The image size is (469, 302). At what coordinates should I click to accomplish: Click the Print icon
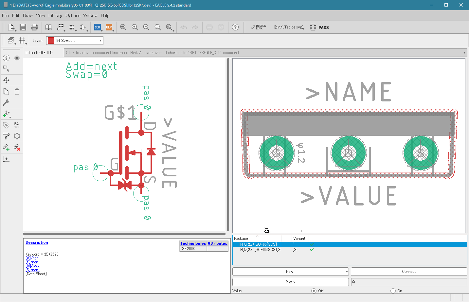[x=34, y=27]
